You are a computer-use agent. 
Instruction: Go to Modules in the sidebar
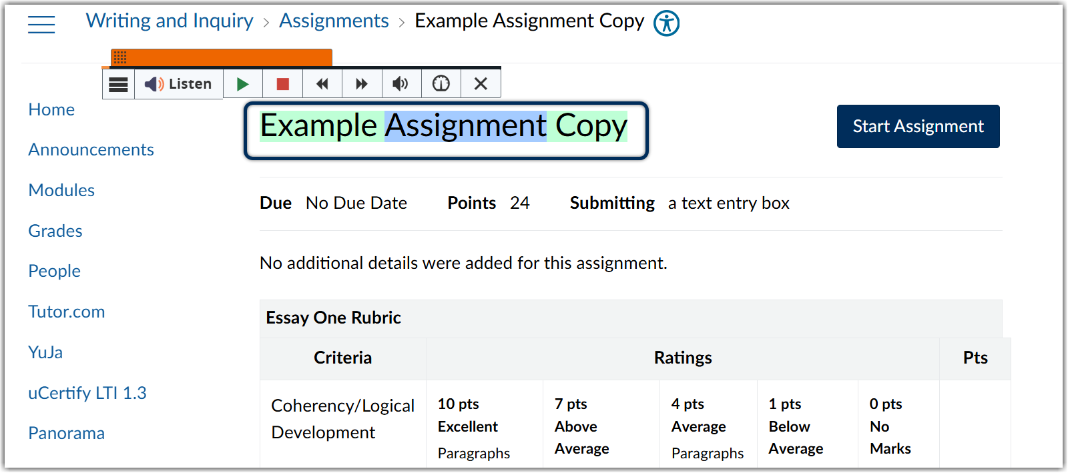pos(61,190)
